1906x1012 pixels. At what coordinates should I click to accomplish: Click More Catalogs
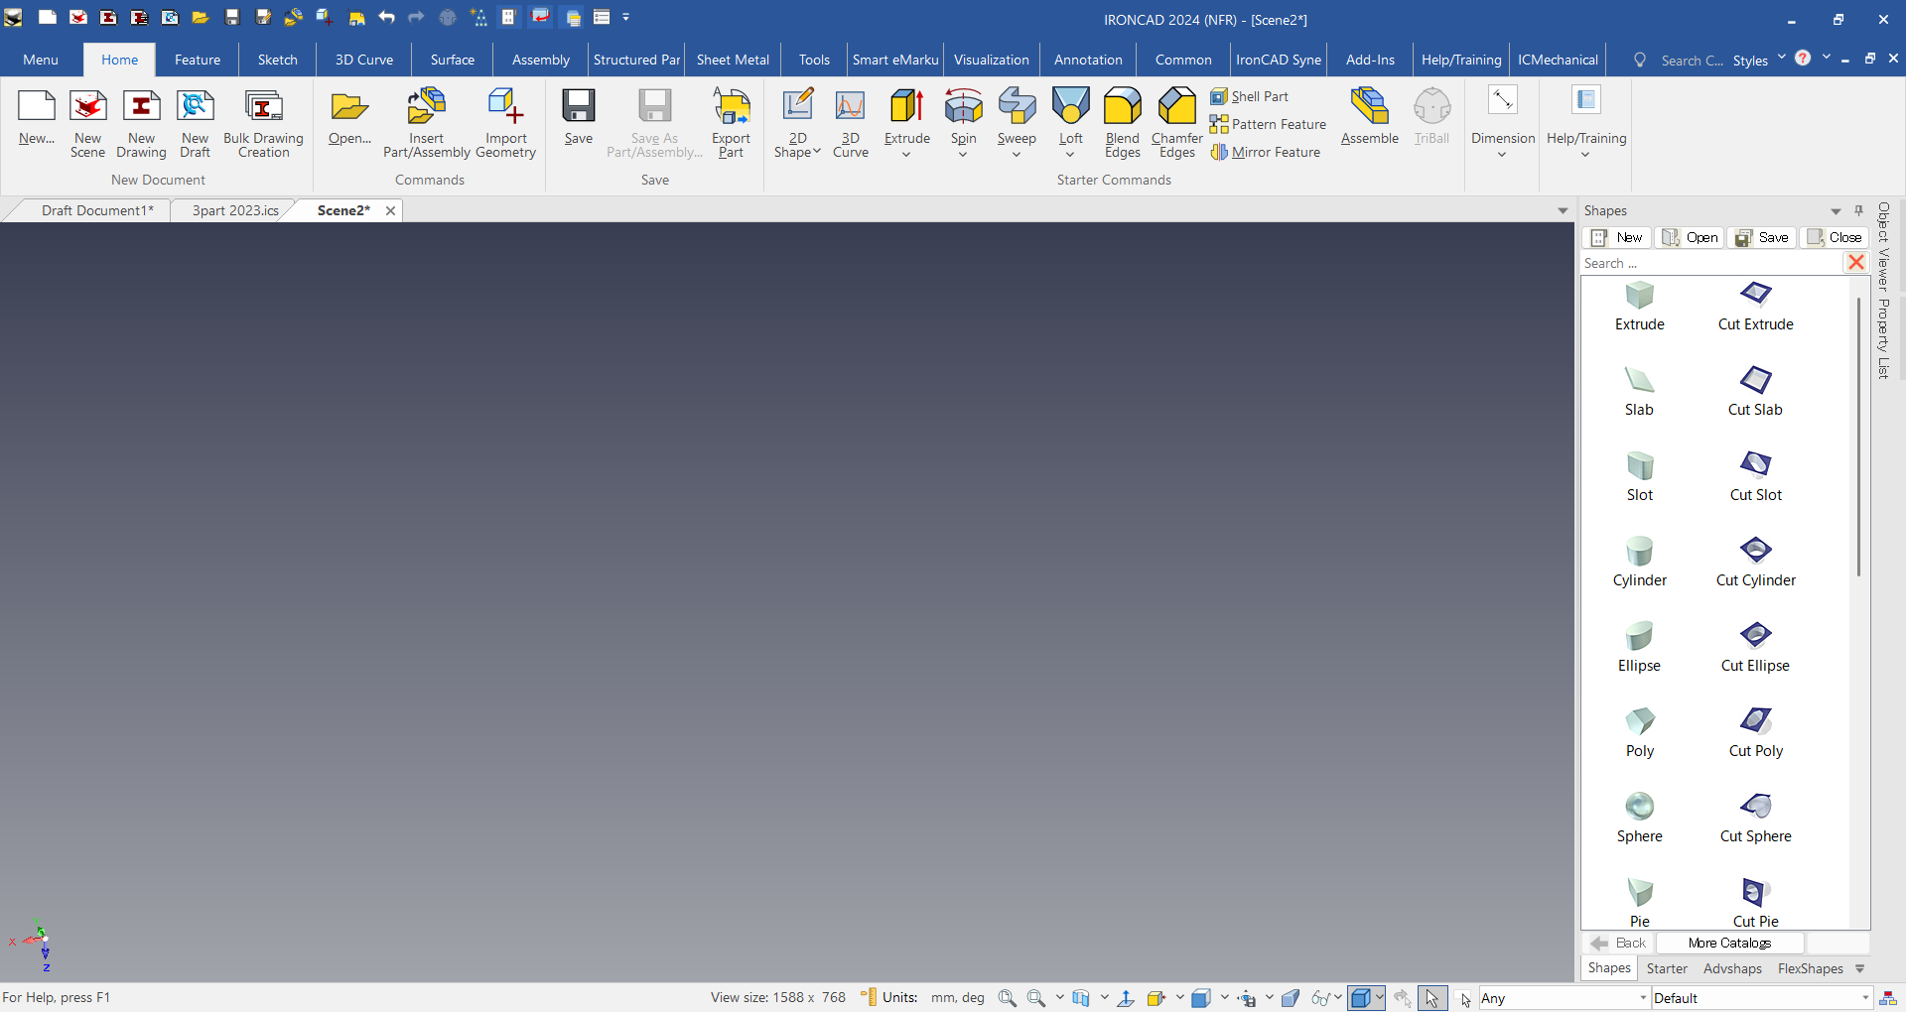tap(1729, 943)
